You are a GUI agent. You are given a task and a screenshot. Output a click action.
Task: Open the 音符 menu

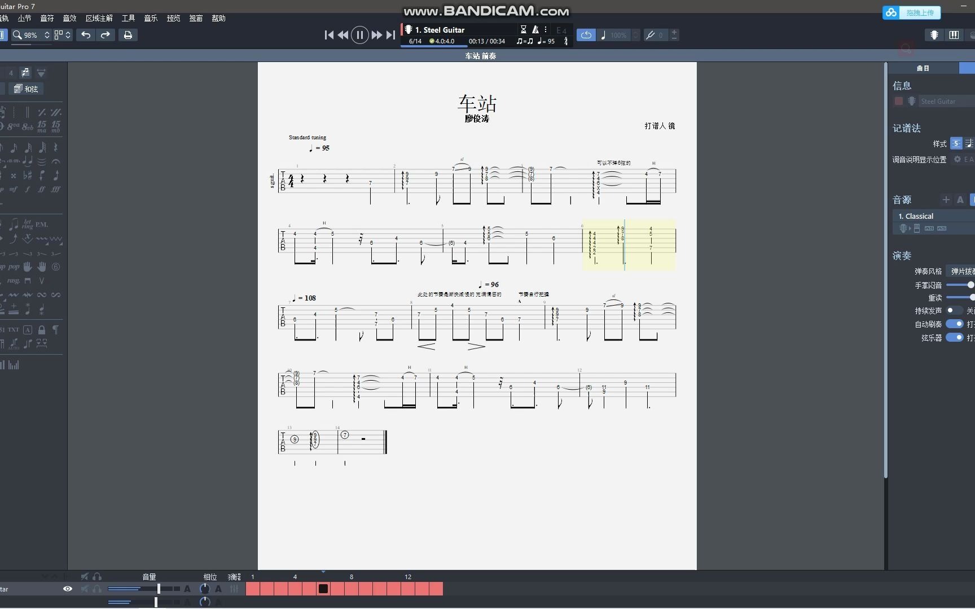[x=47, y=18]
